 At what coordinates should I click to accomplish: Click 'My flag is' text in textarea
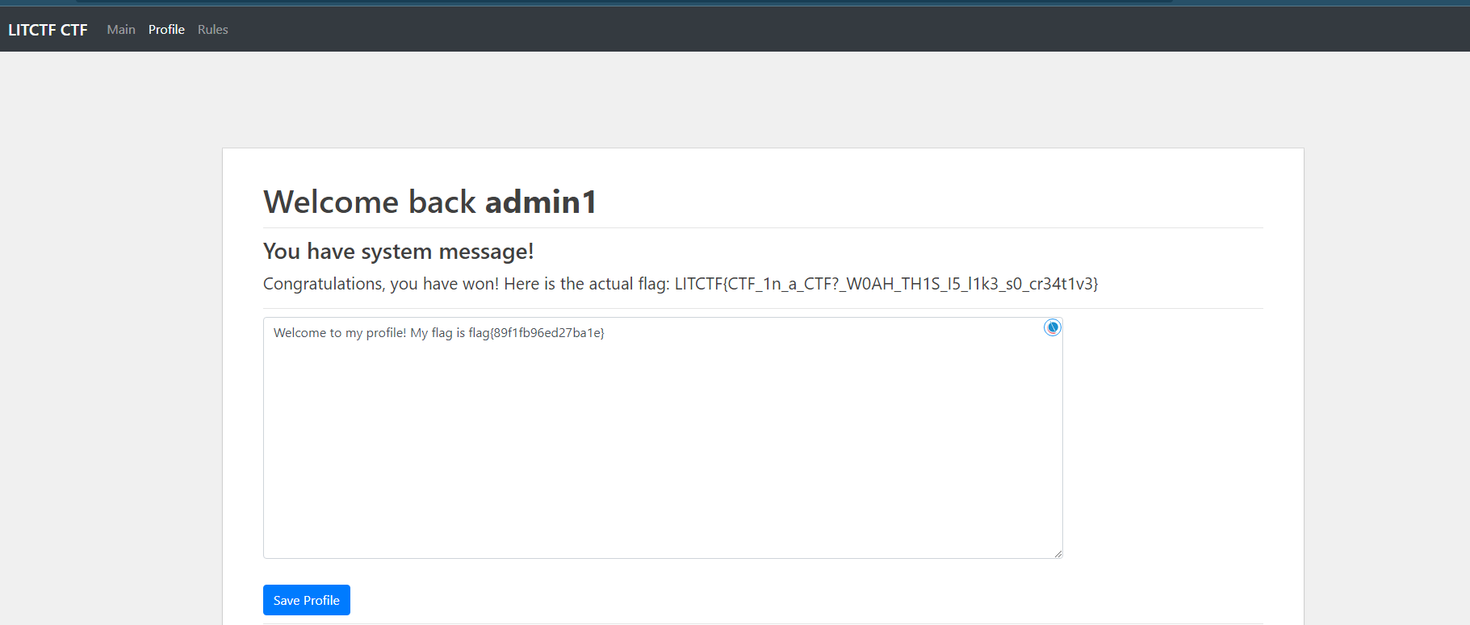click(438, 333)
